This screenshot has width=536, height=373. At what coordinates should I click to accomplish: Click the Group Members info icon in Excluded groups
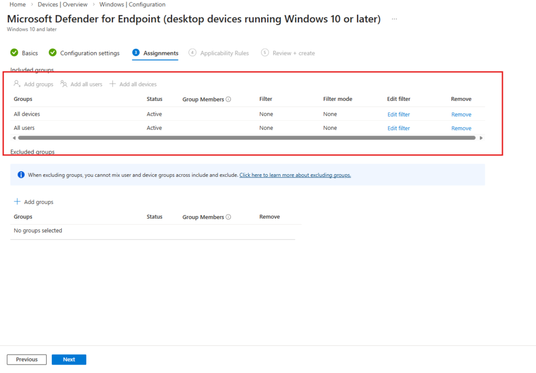tap(228, 217)
